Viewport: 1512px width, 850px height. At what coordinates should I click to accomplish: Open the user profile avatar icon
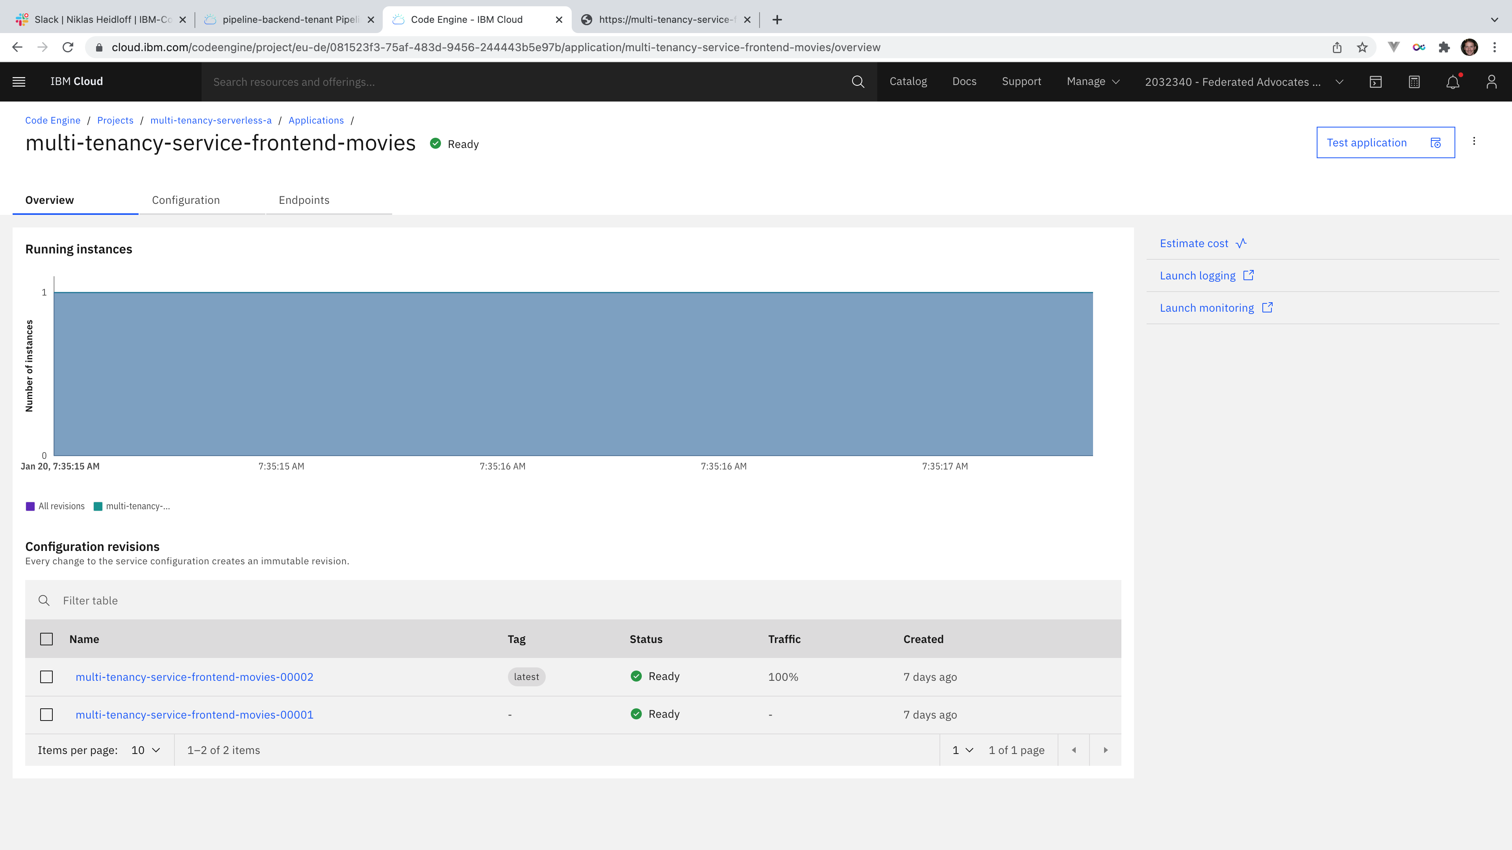pos(1492,81)
